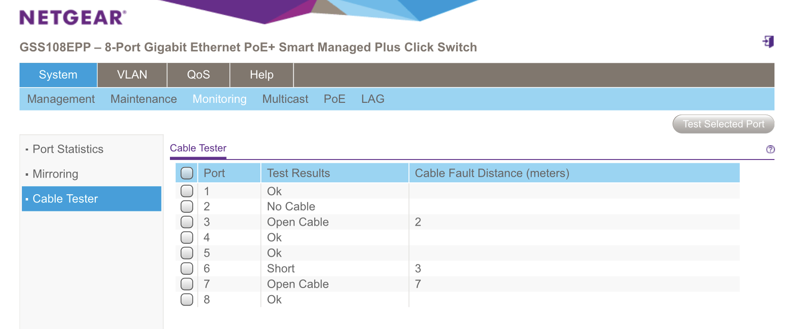Select the LAG submenu
The width and height of the screenshot is (794, 329).
(373, 99)
